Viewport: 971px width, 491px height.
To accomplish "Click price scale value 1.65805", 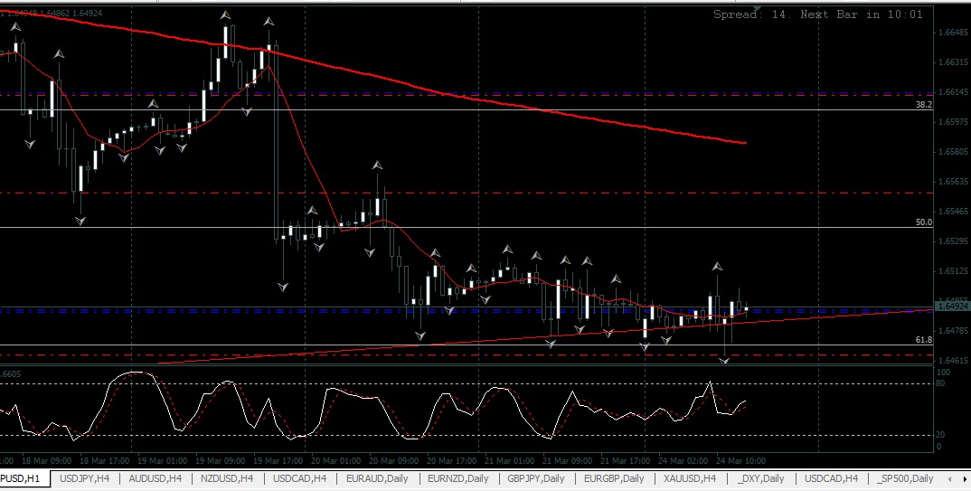I will [954, 152].
